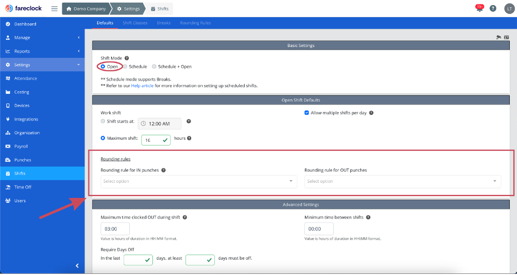This screenshot has height=275, width=517.
Task: Click Shifts breadcrumb
Action: tap(160, 9)
